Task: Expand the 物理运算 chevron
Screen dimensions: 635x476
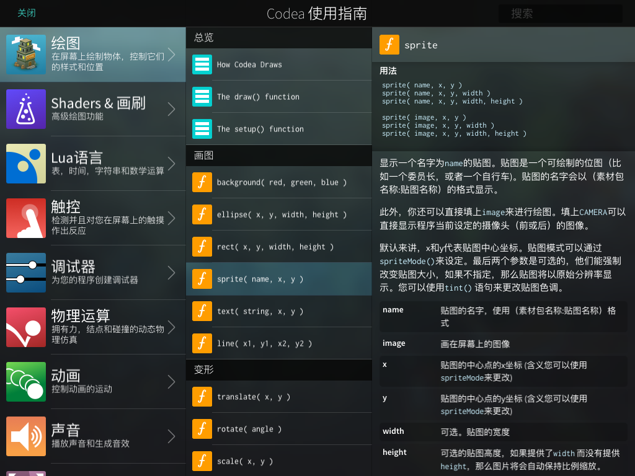Action: [x=172, y=327]
